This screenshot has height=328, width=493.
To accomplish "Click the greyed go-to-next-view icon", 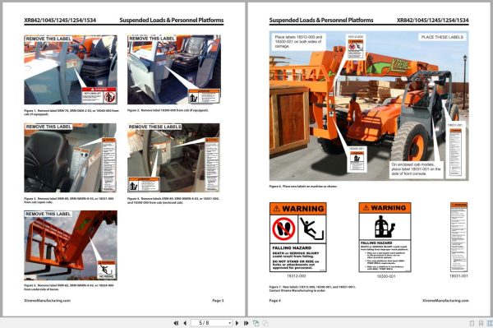I will coord(265,323).
